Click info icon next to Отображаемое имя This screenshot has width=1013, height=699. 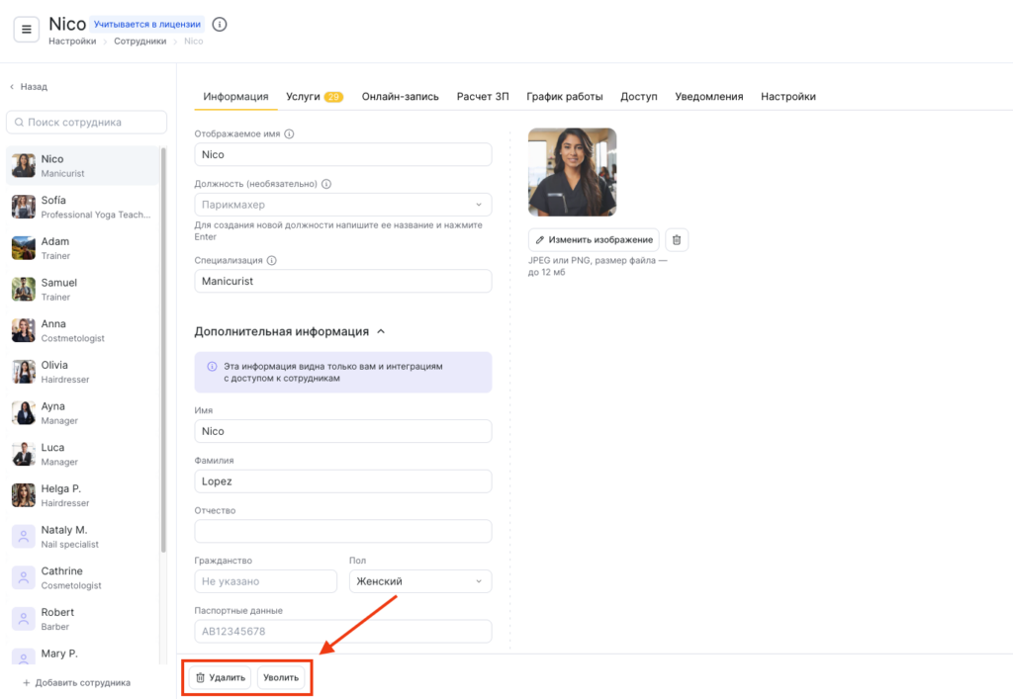(290, 133)
